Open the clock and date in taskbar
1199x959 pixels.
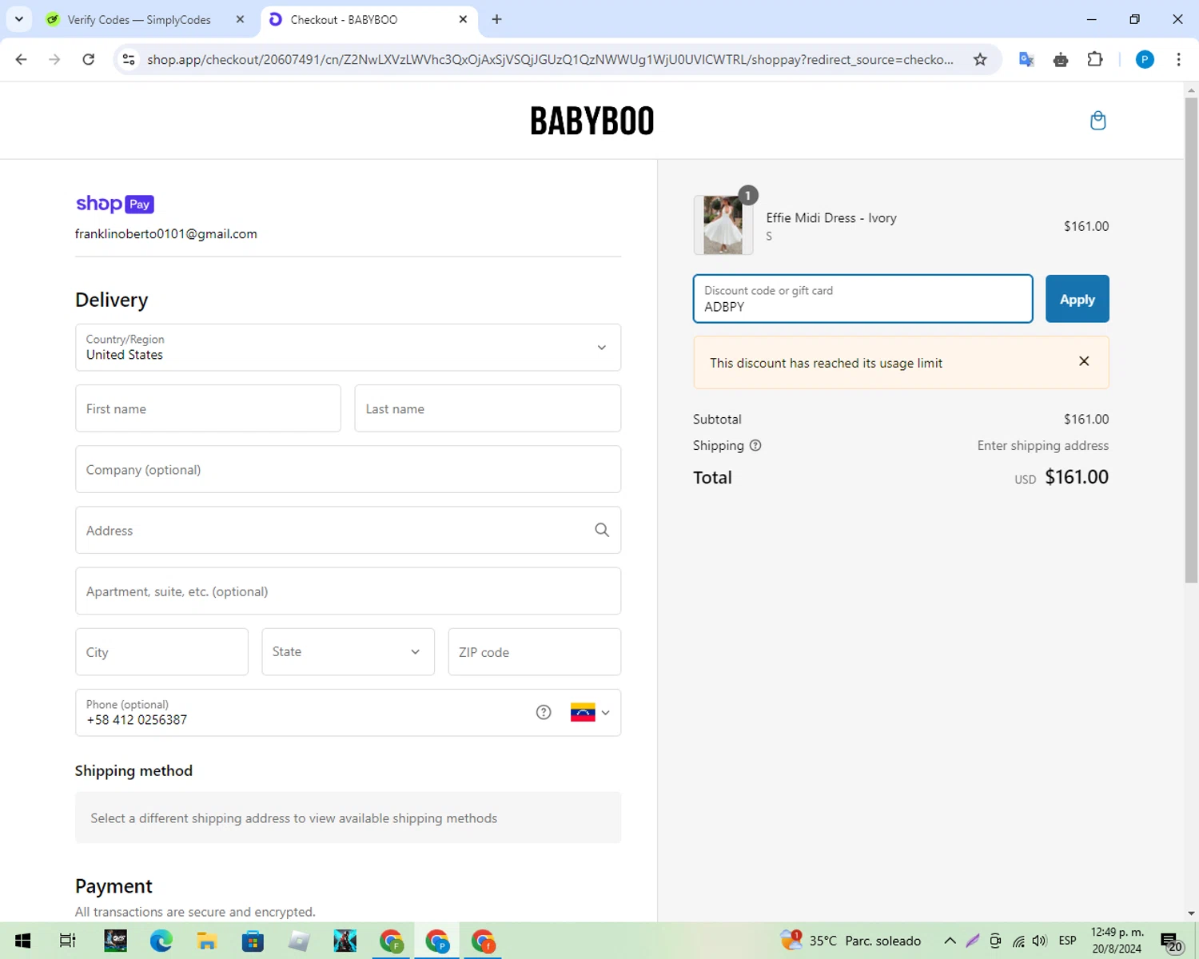[x=1117, y=941]
